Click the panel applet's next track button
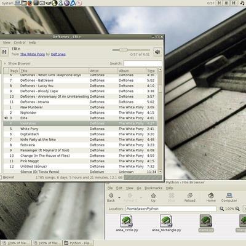Screen dimensions: 246x246 tap(234, 3)
